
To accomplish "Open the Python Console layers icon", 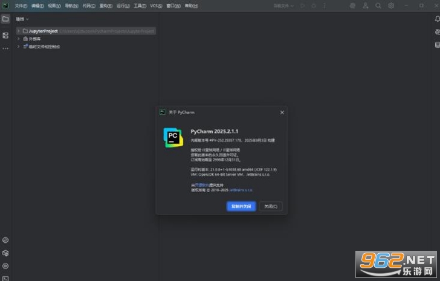I will click(5, 253).
